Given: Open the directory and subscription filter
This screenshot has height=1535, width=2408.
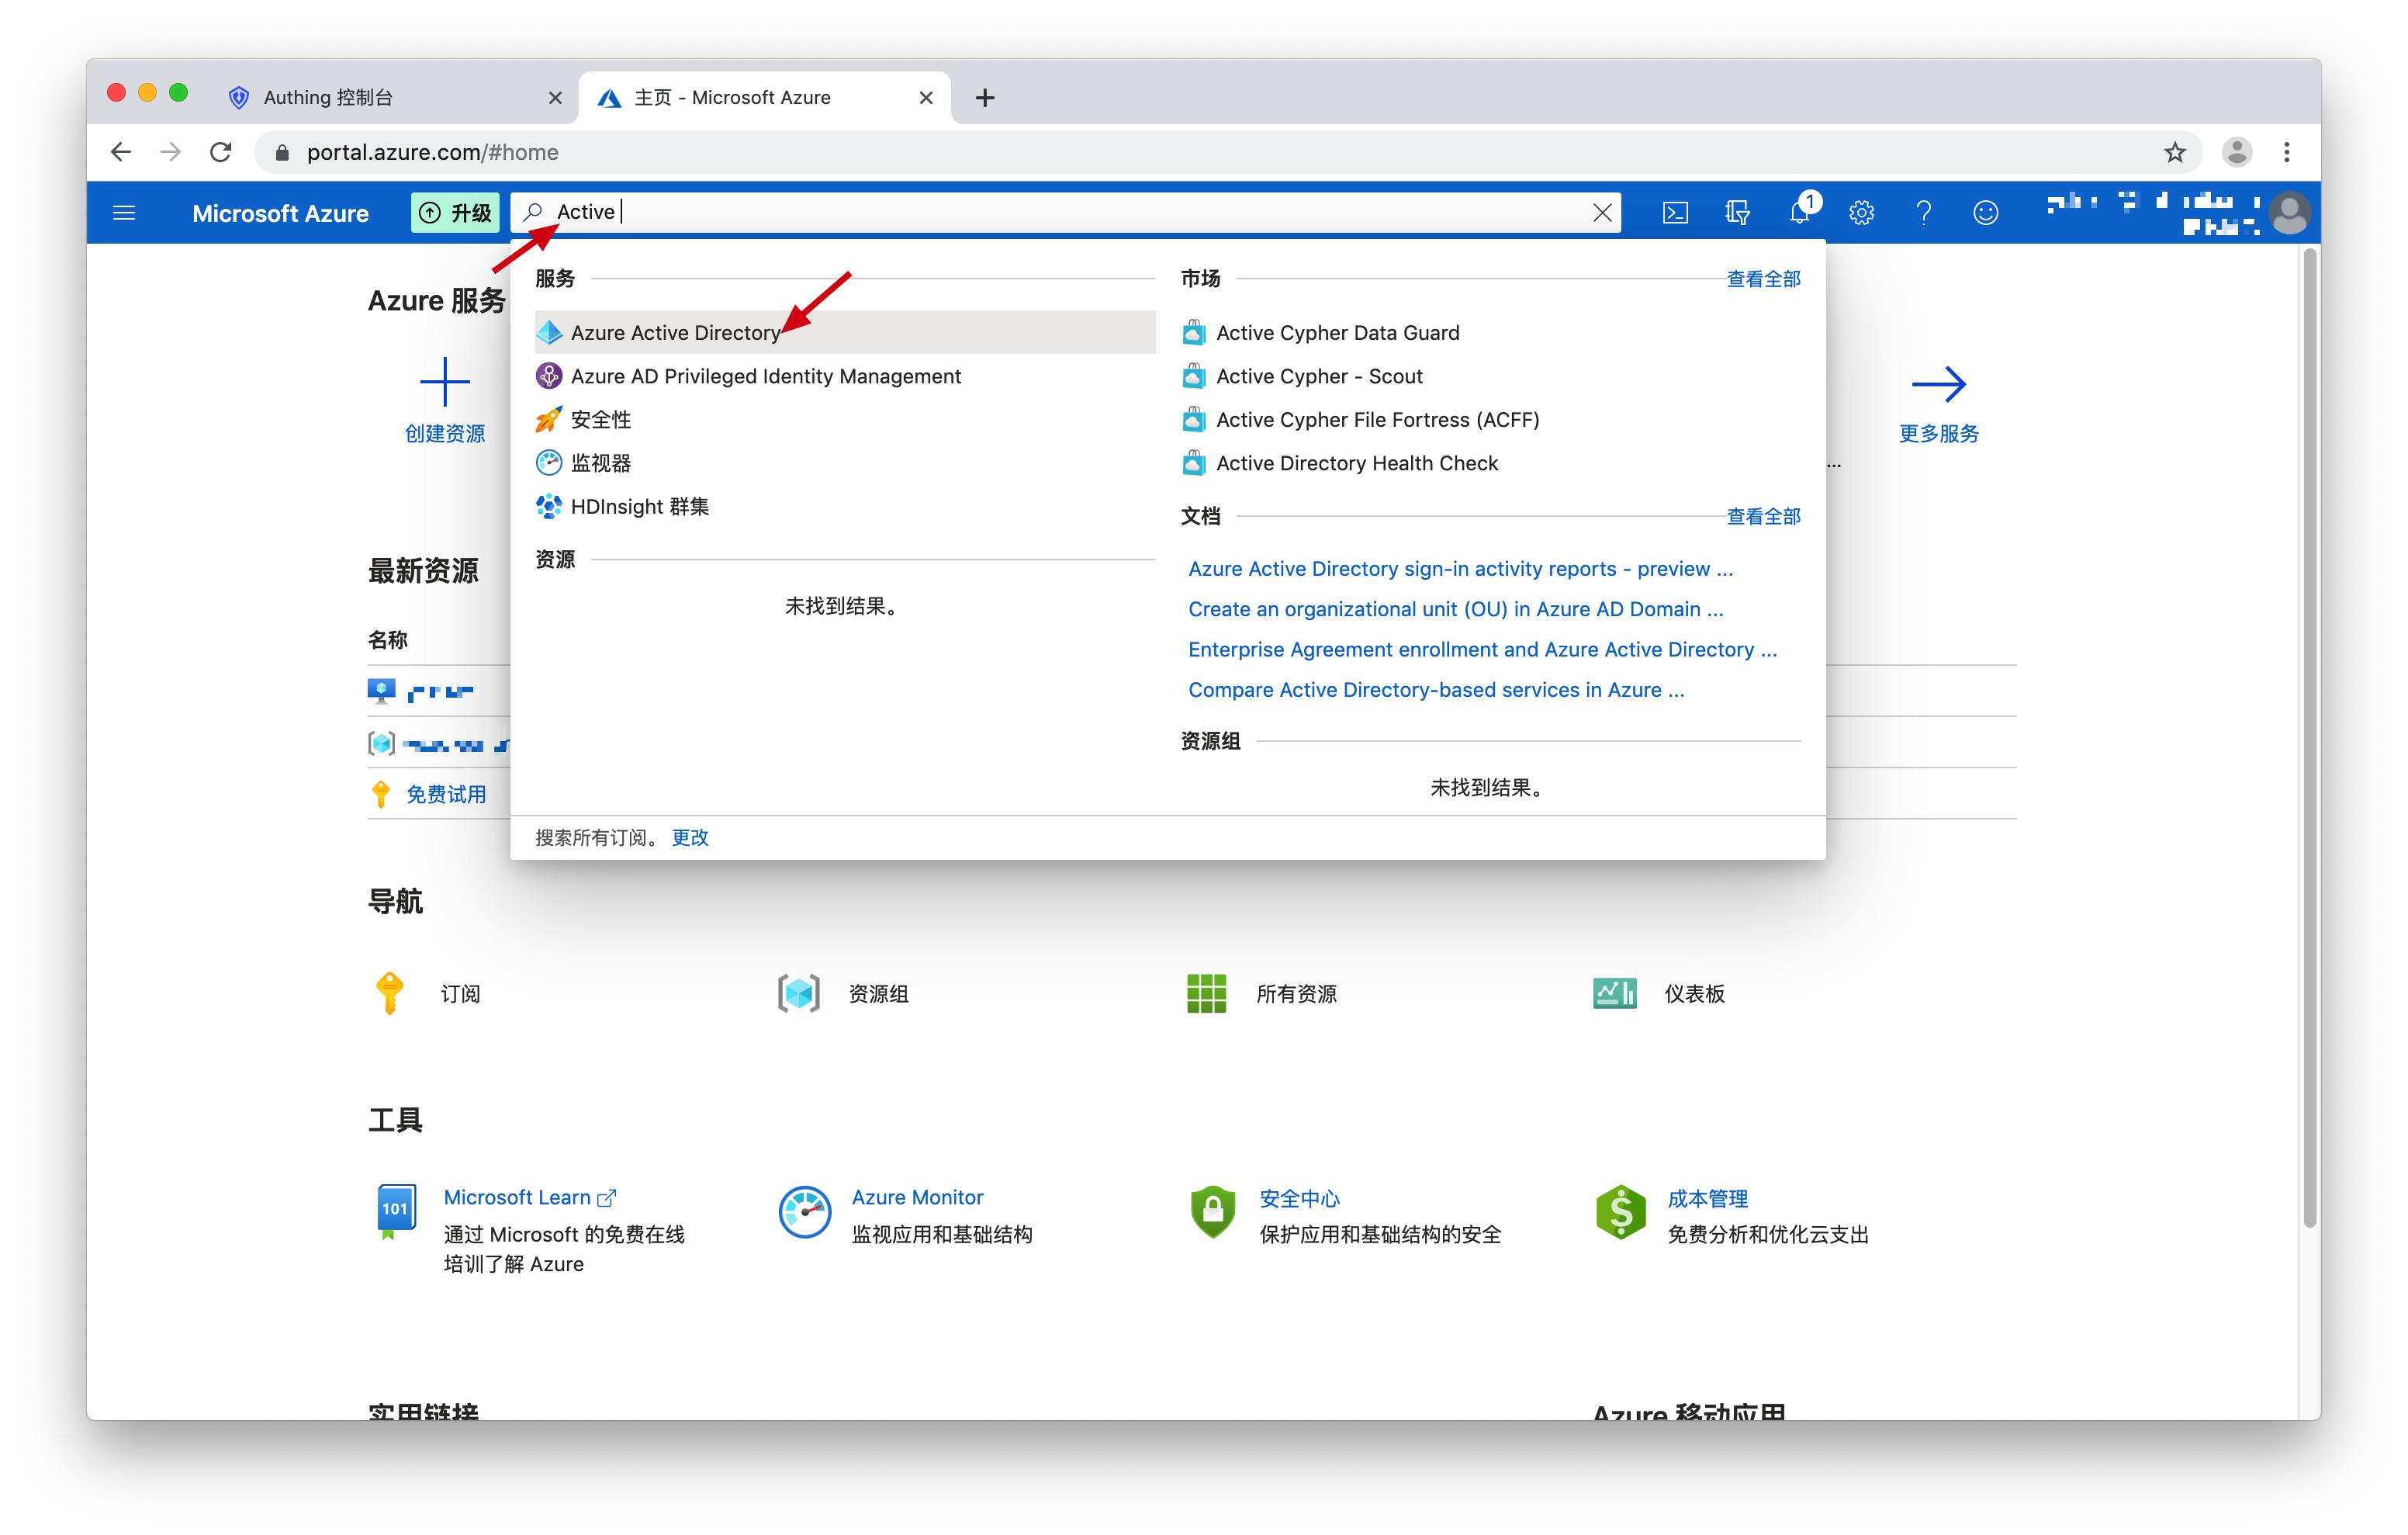Looking at the screenshot, I should pyautogui.click(x=1737, y=211).
